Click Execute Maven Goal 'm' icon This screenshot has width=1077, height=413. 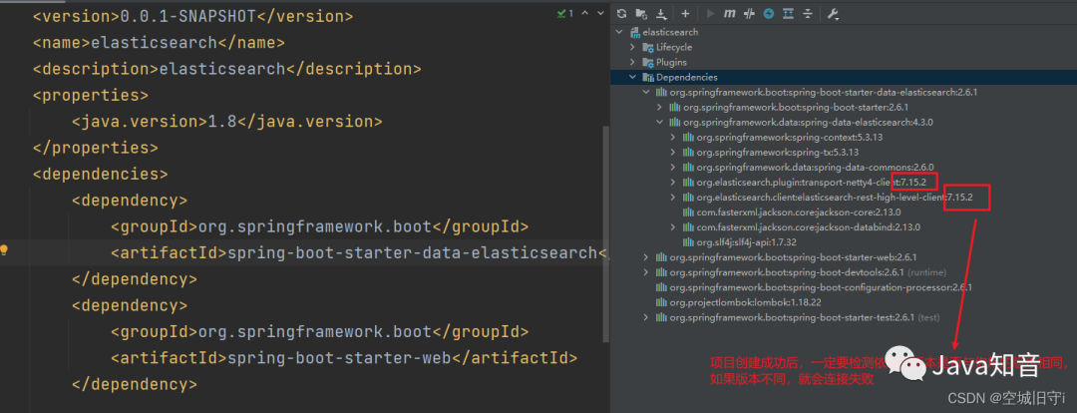coord(729,14)
